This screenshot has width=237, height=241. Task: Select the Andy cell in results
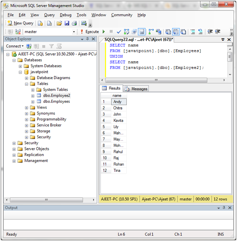tap(119, 102)
